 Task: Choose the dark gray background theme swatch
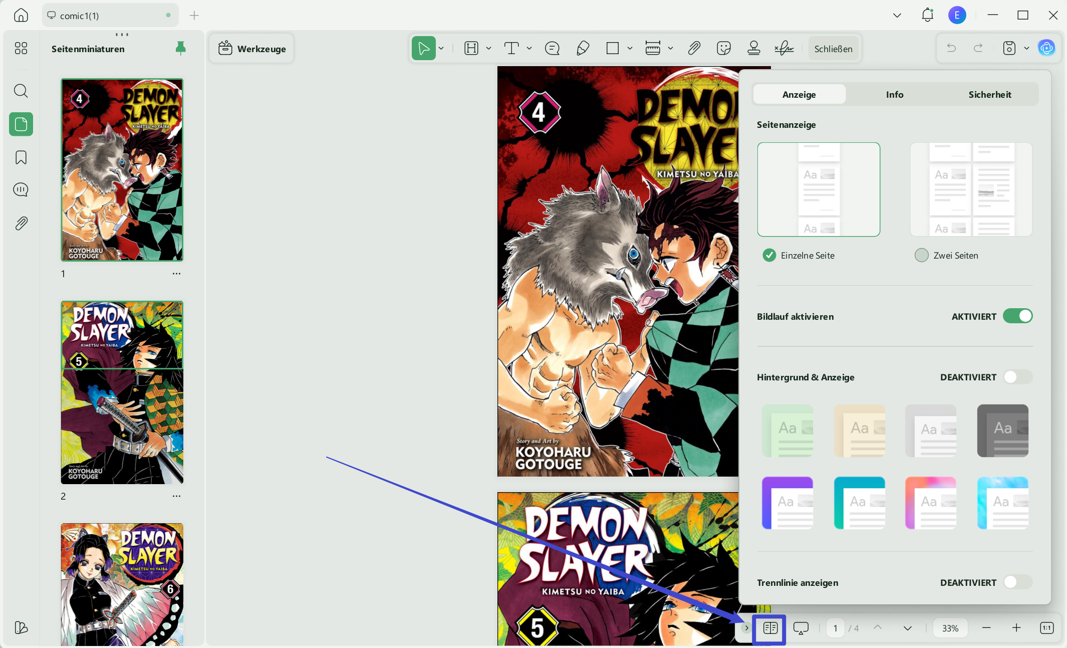click(1003, 430)
